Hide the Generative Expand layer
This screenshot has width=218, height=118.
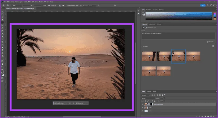point(142,104)
